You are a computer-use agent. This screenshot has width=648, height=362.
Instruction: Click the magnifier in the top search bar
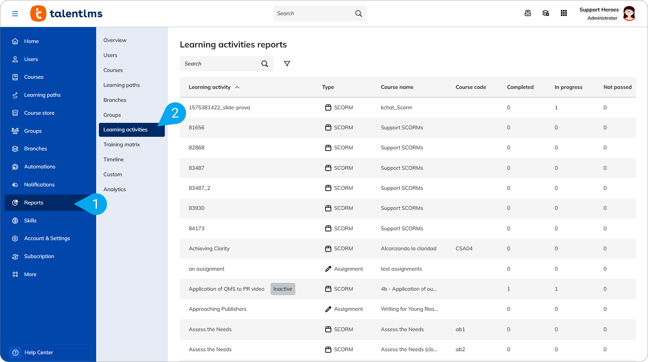point(358,14)
